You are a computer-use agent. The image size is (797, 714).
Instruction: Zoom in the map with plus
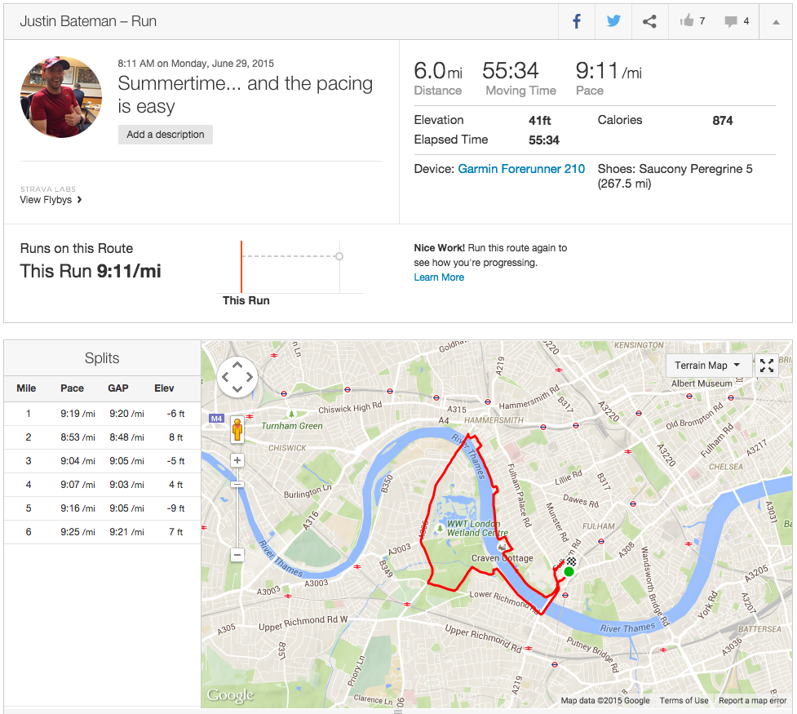click(237, 460)
